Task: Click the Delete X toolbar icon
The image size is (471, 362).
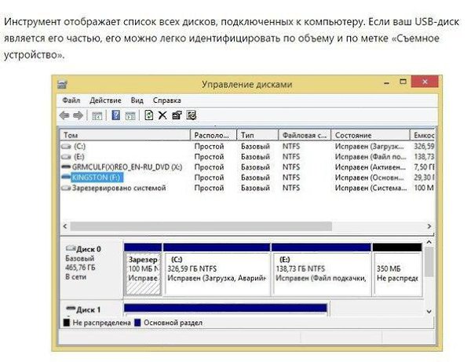Action: click(162, 115)
